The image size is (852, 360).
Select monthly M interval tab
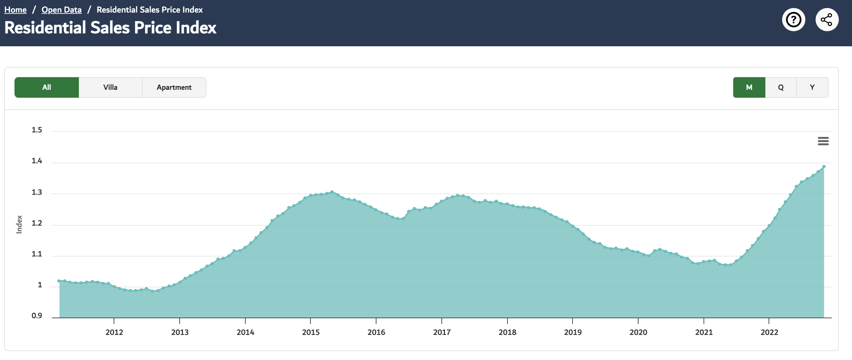749,87
